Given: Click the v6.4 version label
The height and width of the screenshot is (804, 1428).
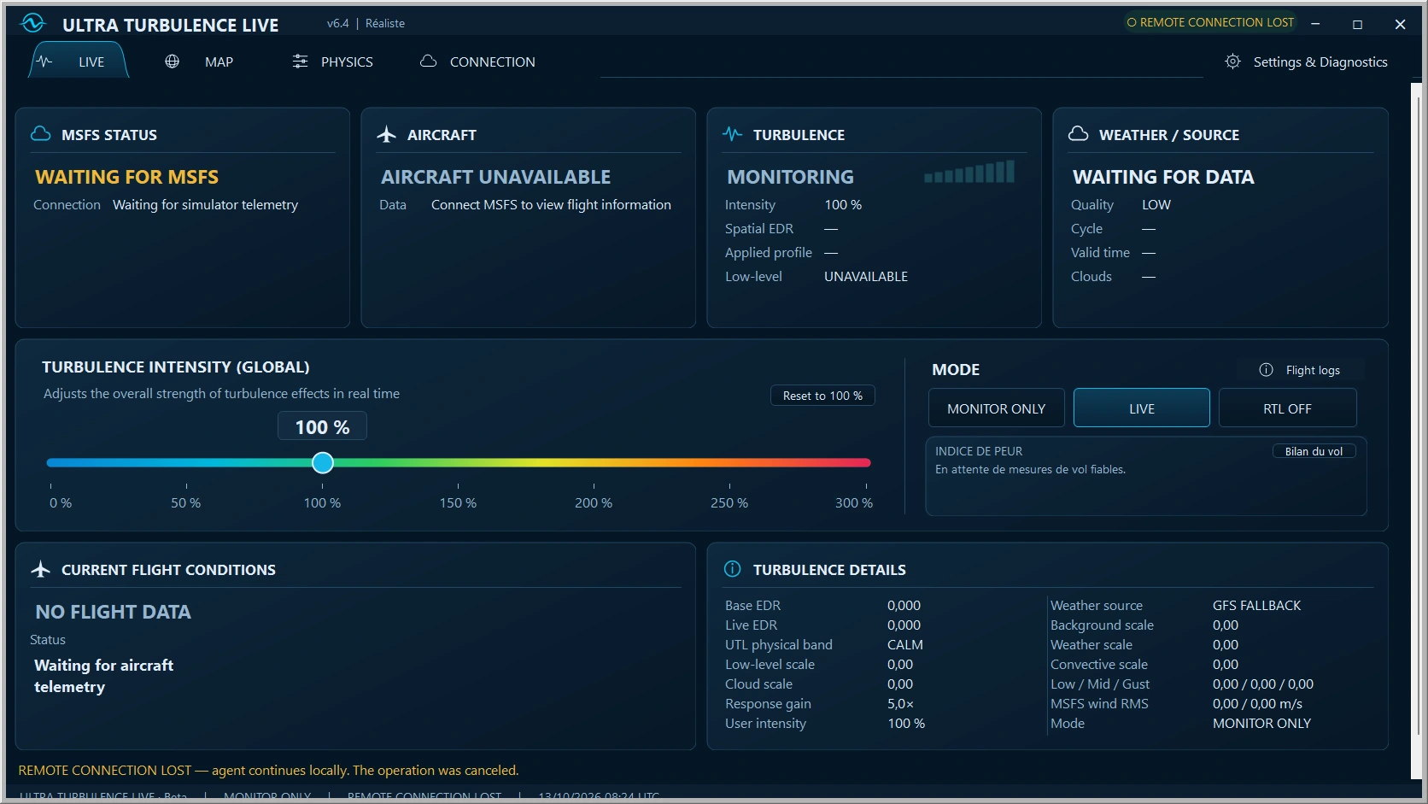Looking at the screenshot, I should point(337,23).
